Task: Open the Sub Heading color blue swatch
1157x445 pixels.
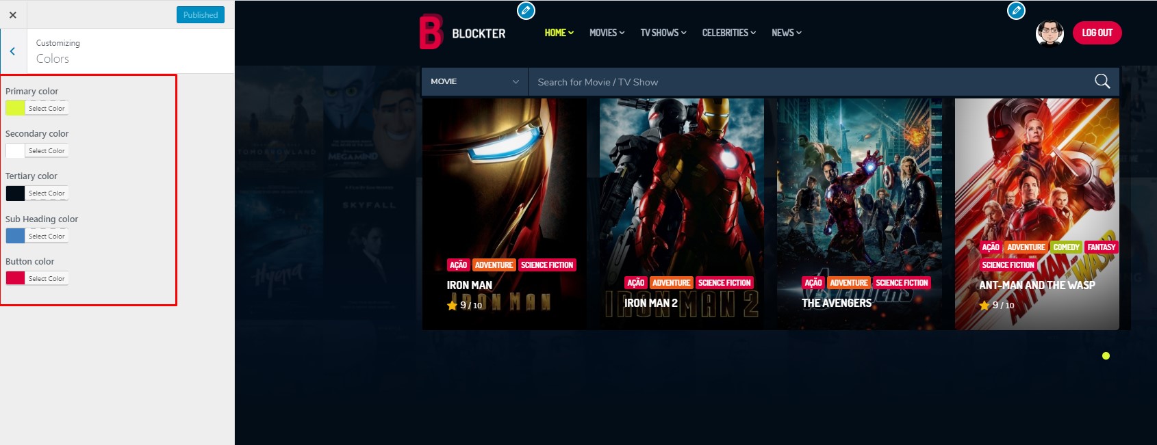Action: coord(15,236)
